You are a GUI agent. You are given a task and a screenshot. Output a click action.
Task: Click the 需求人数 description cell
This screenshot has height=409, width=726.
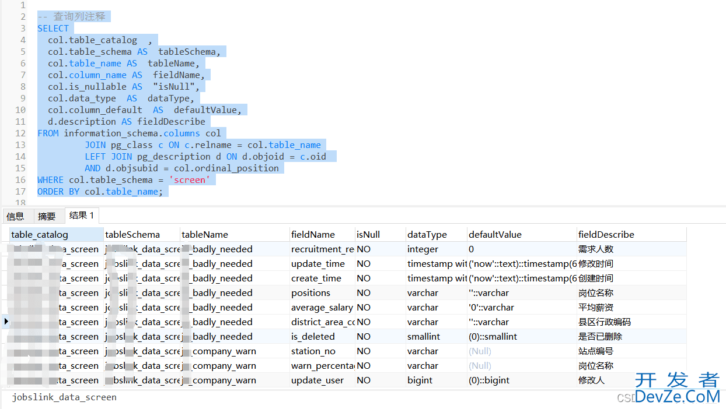(631, 249)
